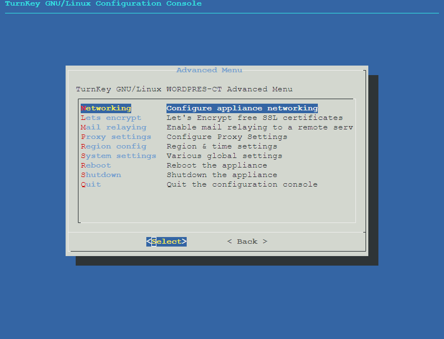Open the Mail relaying option

pyautogui.click(x=113, y=127)
